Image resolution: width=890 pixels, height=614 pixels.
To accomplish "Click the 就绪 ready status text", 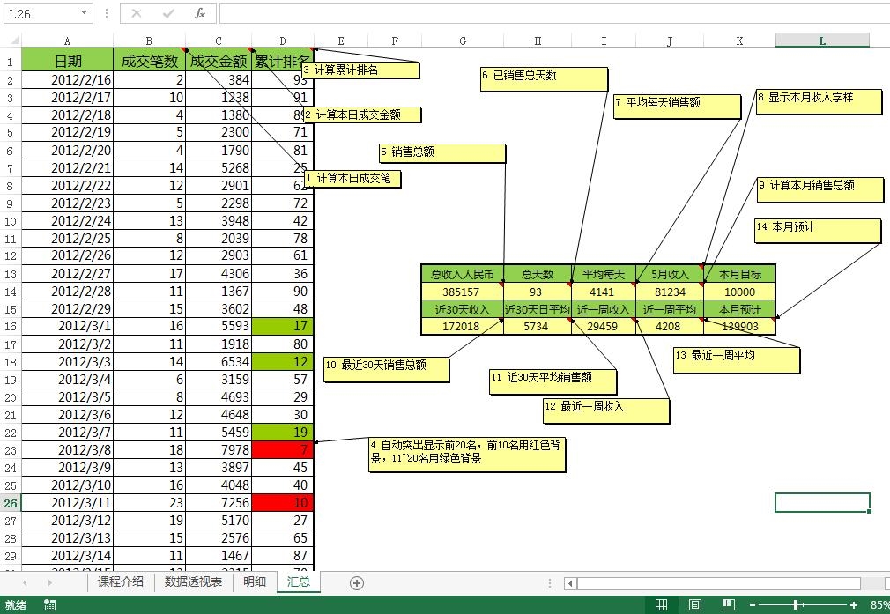I will (x=16, y=605).
